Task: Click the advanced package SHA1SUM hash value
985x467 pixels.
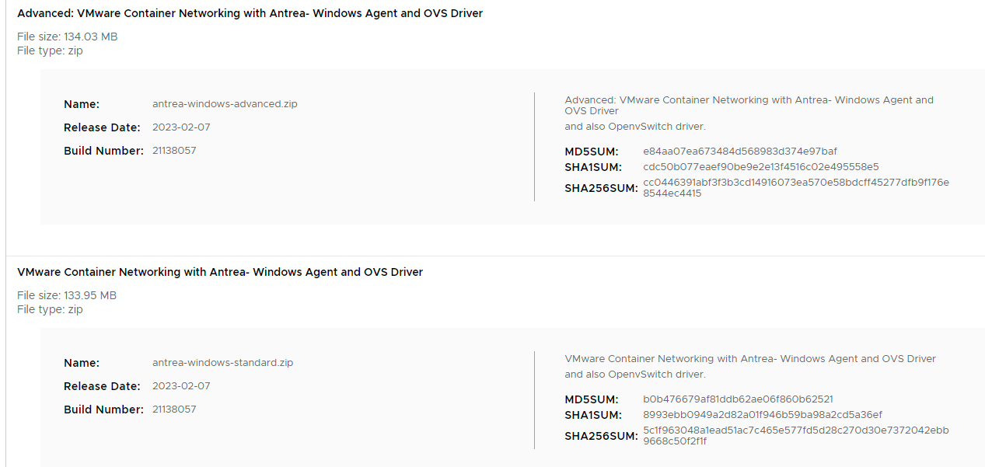Action: point(760,167)
